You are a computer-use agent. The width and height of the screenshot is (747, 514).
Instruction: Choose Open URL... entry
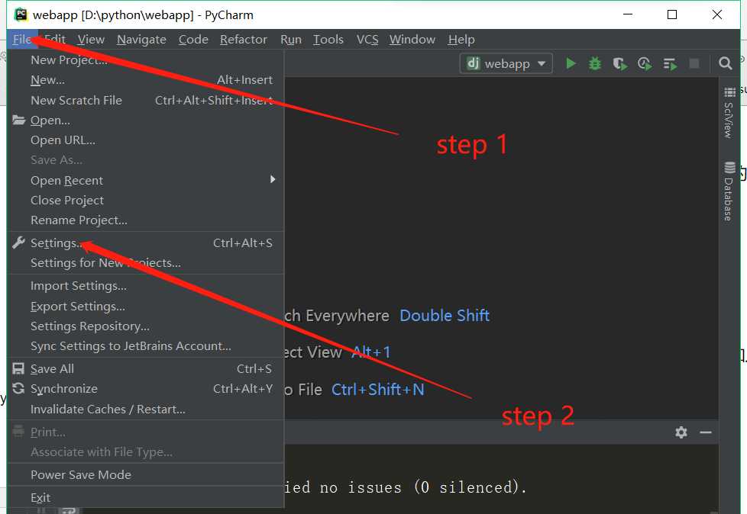point(146,140)
